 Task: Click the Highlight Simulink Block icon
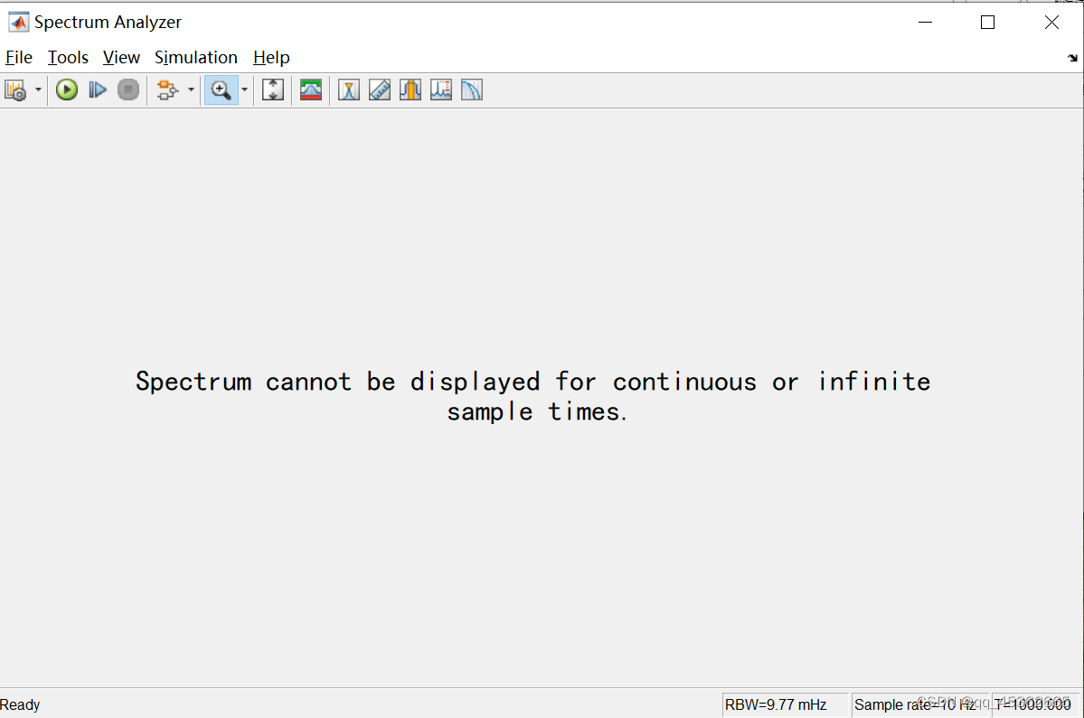coord(167,90)
